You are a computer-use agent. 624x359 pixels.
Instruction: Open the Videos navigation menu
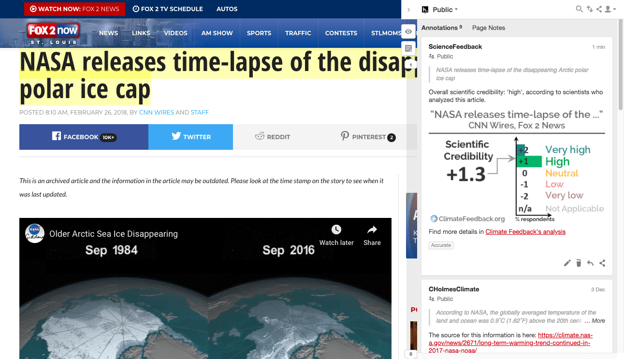coord(175,33)
